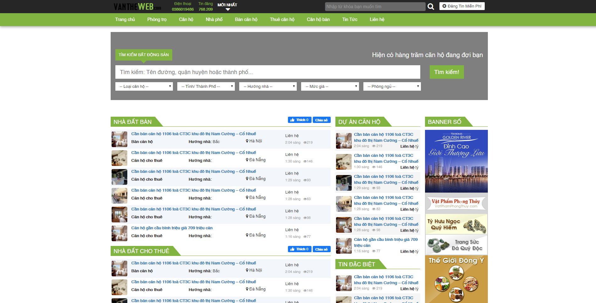This screenshot has width=596, height=303.
Task: Click the Vinhomes Golden River banner
Action: click(456, 161)
